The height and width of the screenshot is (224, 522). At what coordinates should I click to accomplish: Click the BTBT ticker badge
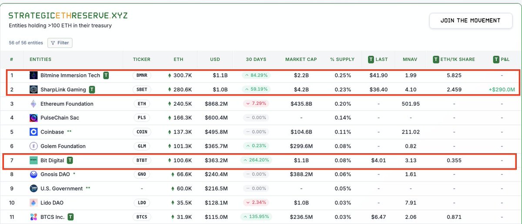coord(141,160)
